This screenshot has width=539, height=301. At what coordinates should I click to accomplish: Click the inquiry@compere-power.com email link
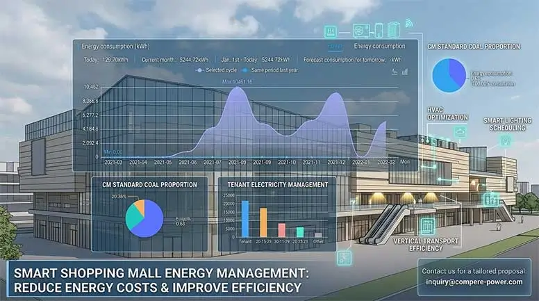coord(474,282)
